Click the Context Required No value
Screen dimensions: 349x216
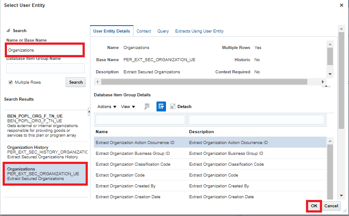tap(257, 72)
